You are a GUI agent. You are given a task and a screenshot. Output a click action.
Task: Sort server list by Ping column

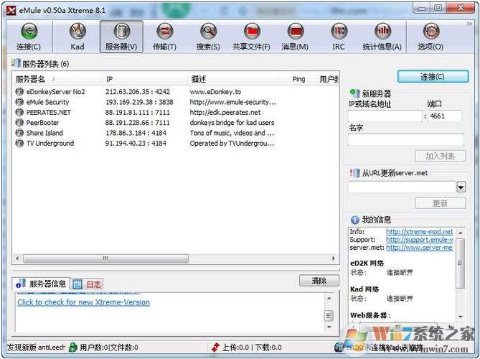point(299,79)
